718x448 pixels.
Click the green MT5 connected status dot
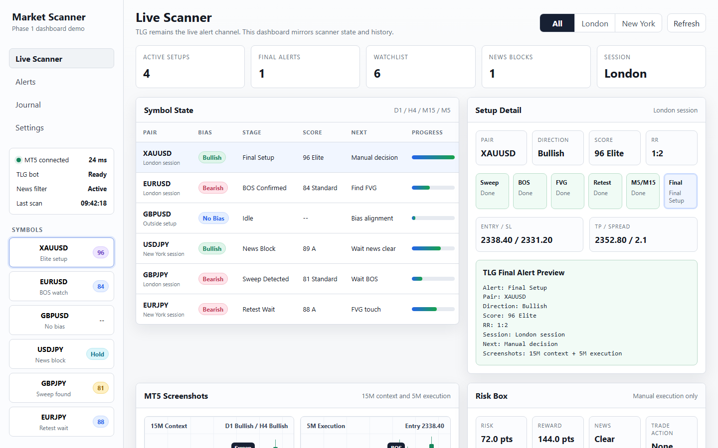click(x=19, y=160)
